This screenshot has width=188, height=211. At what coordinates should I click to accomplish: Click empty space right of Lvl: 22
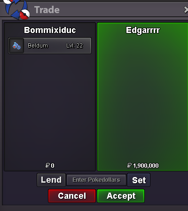(x=87, y=46)
